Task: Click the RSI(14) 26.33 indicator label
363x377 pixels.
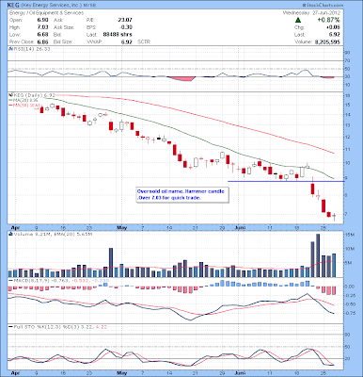Action: (x=31, y=49)
